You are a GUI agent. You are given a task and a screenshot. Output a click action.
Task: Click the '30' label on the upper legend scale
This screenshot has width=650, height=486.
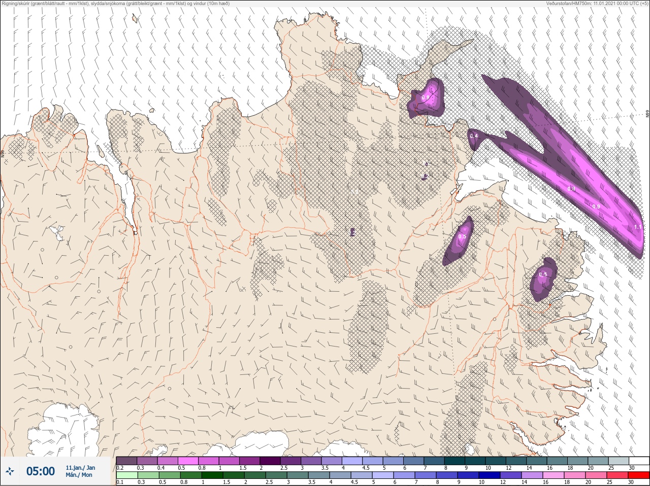[x=632, y=468]
